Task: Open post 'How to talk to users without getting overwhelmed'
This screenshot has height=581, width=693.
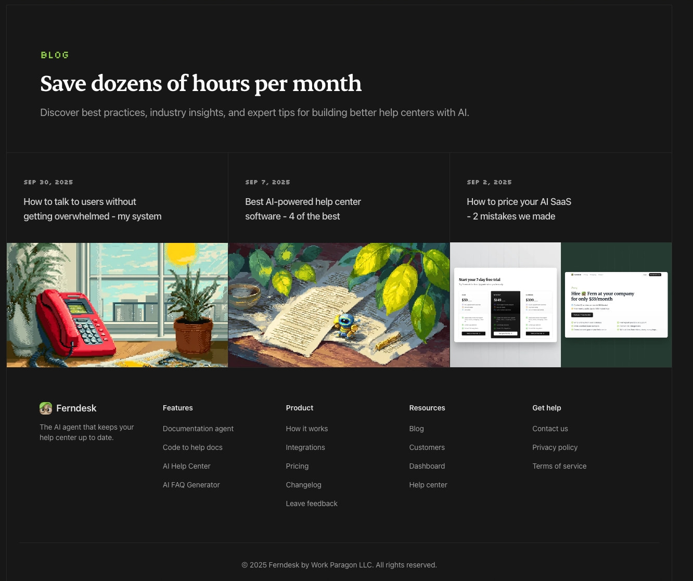Action: [93, 209]
